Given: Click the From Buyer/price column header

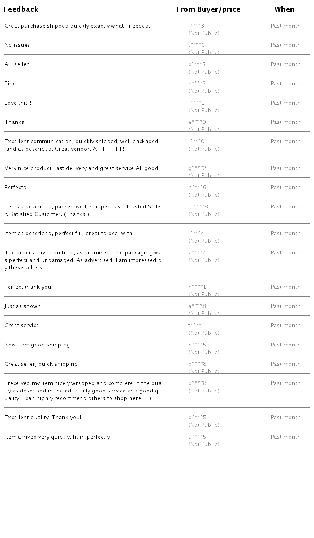Looking at the screenshot, I should 208,9.
